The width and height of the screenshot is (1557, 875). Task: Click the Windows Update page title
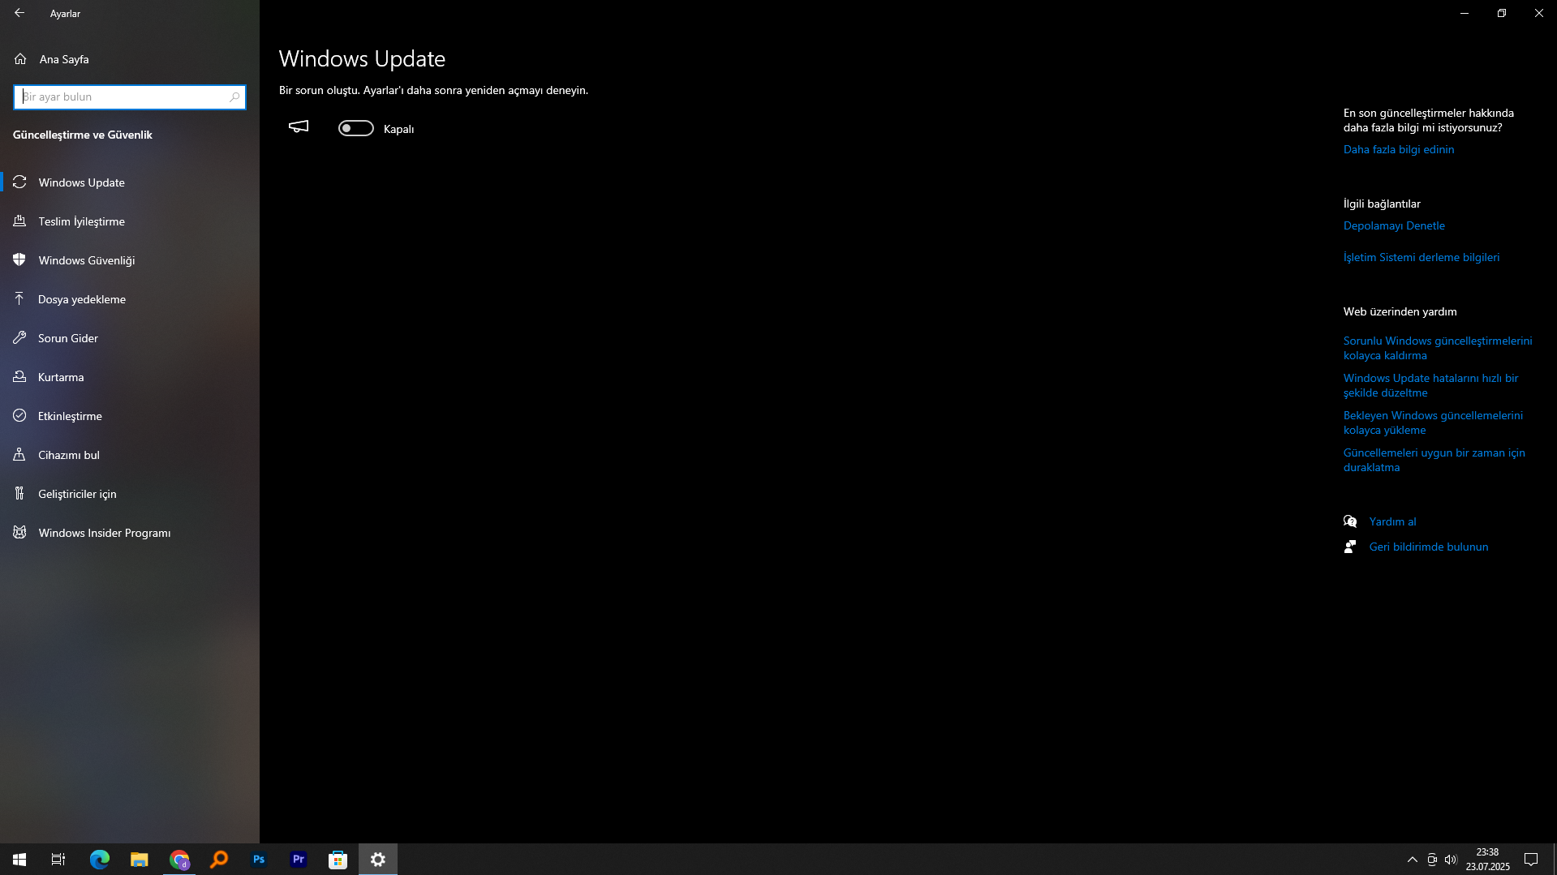pyautogui.click(x=362, y=58)
